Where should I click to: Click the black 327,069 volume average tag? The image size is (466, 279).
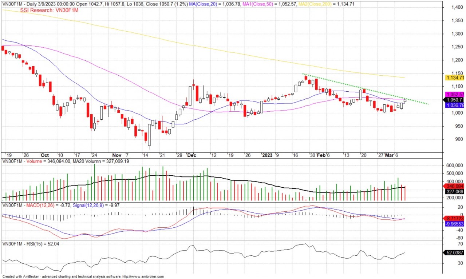tap(455, 191)
